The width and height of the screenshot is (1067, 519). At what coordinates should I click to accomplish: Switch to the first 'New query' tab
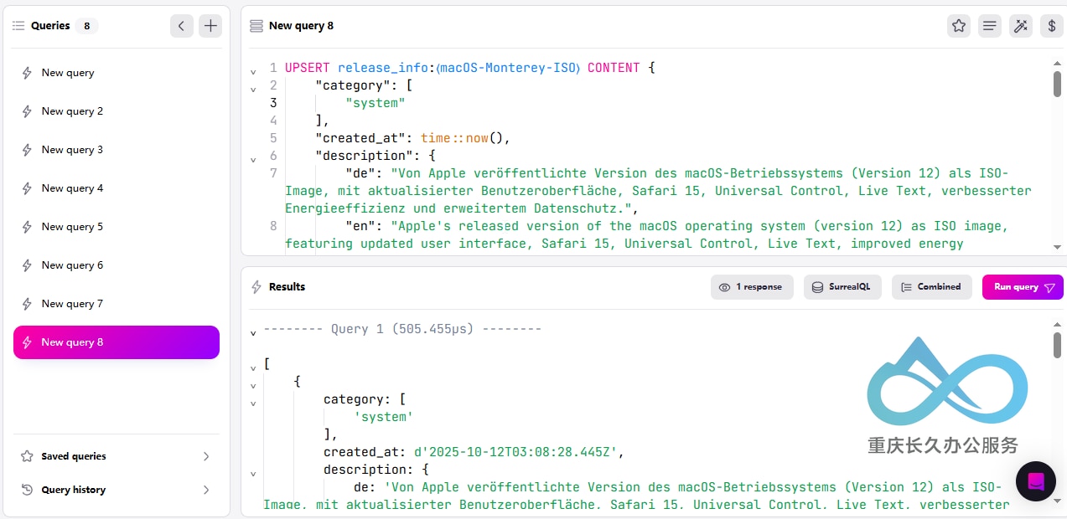(x=117, y=73)
